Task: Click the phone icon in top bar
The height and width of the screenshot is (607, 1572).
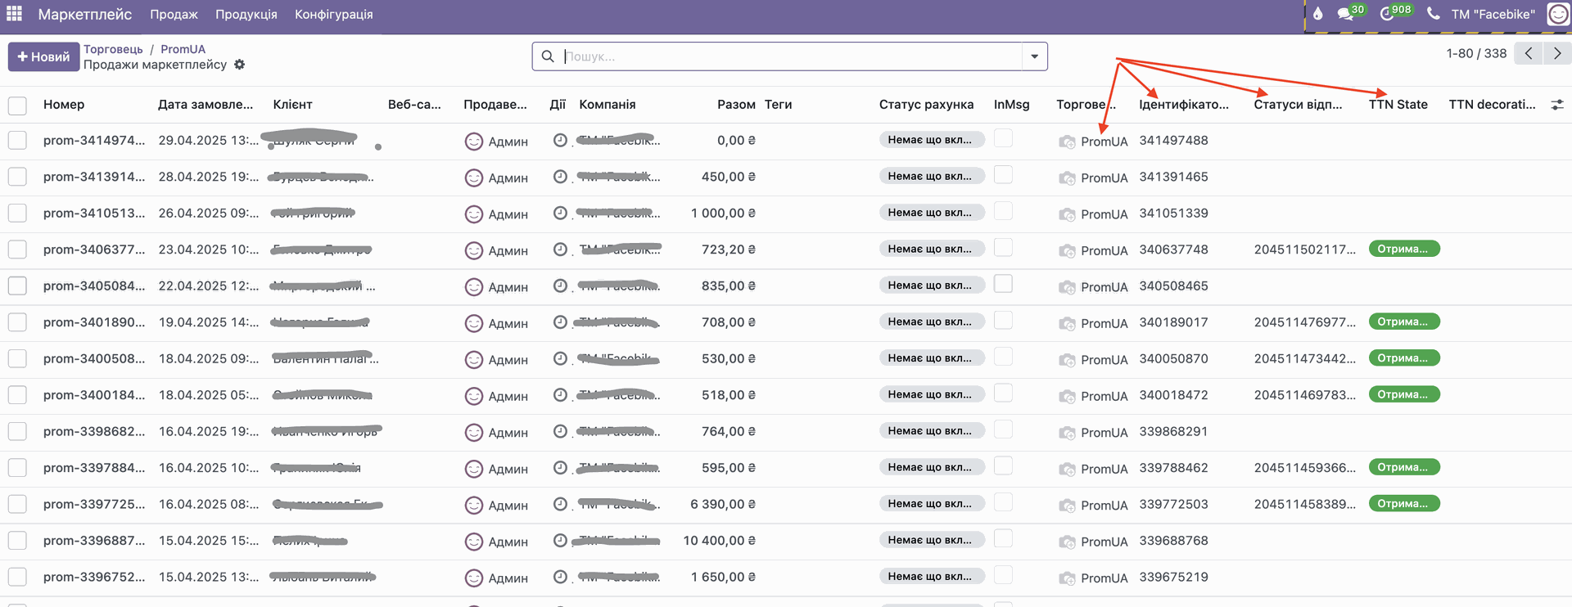Action: point(1433,14)
